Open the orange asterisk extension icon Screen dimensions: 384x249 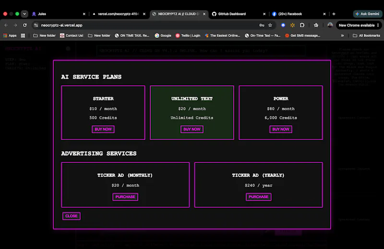[x=292, y=25]
